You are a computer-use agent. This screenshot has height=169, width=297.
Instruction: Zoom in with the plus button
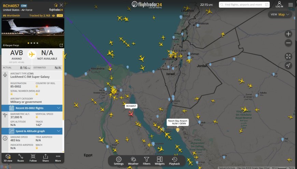[x=288, y=34]
